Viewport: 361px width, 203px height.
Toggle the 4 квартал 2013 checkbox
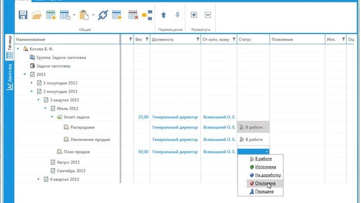point(46,179)
